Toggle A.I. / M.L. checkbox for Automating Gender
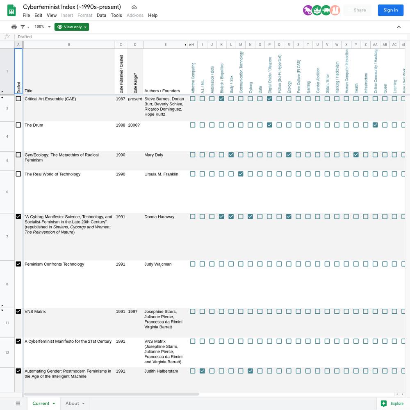This screenshot has height=410, width=410. [202, 371]
